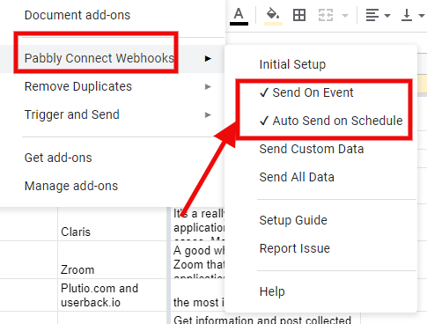Choose Get add-ons
Image resolution: width=427 pixels, height=324 pixels.
113,158
